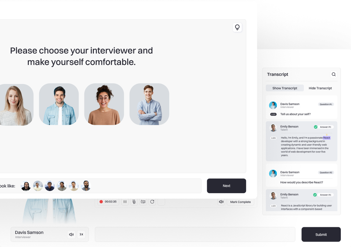This screenshot has height=247, width=351.
Task: Click the green checkmark on Answer #1
Action: [x=316, y=127]
